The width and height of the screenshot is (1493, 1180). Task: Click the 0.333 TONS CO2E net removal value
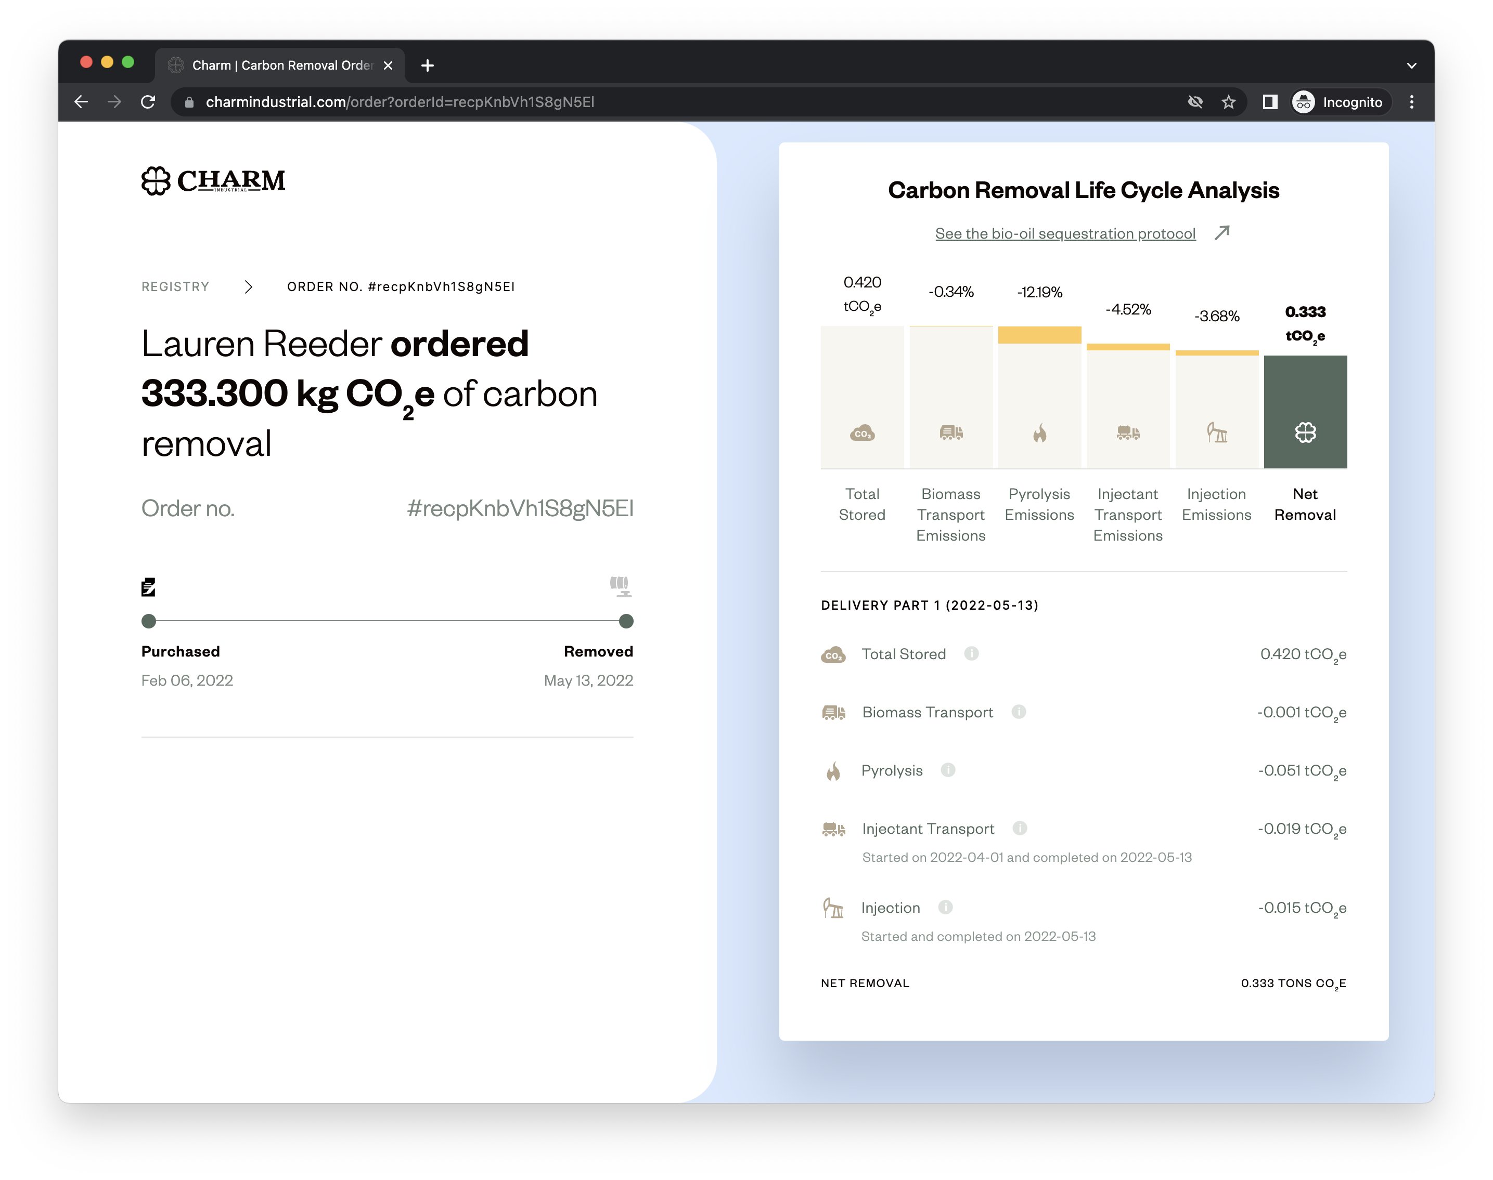[1293, 983]
